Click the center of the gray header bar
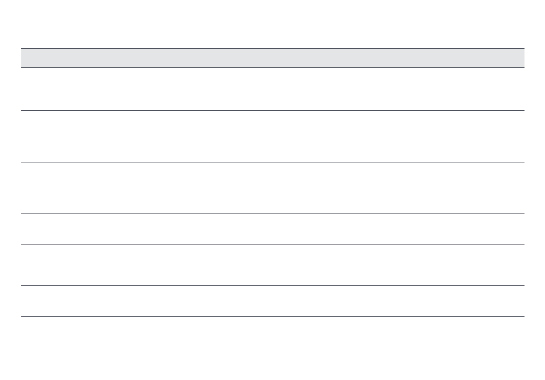 pyautogui.click(x=272, y=58)
